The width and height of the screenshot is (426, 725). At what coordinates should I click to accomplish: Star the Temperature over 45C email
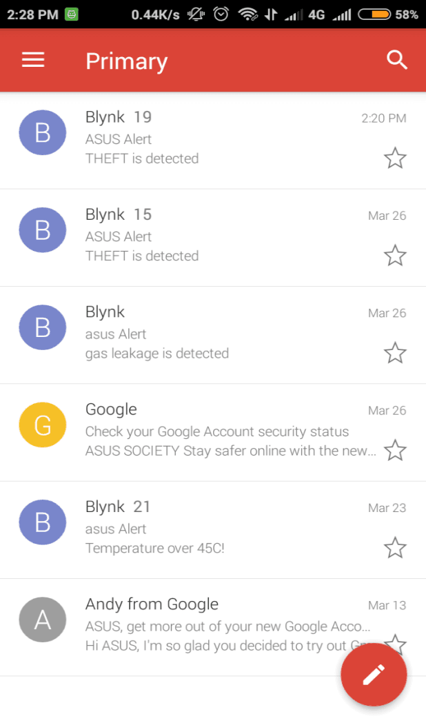(x=395, y=548)
